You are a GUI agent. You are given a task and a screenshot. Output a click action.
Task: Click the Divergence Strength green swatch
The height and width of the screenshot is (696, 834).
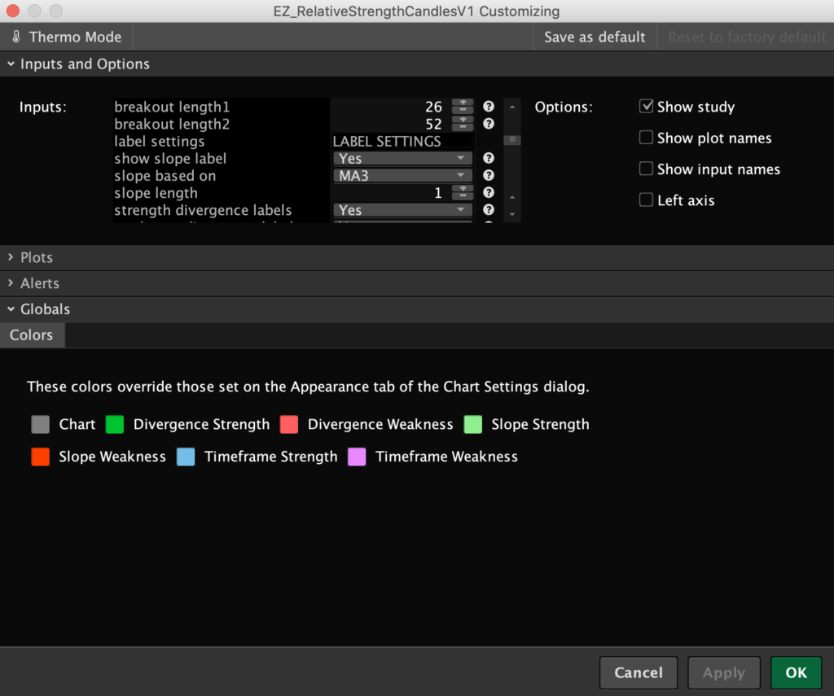click(x=115, y=424)
